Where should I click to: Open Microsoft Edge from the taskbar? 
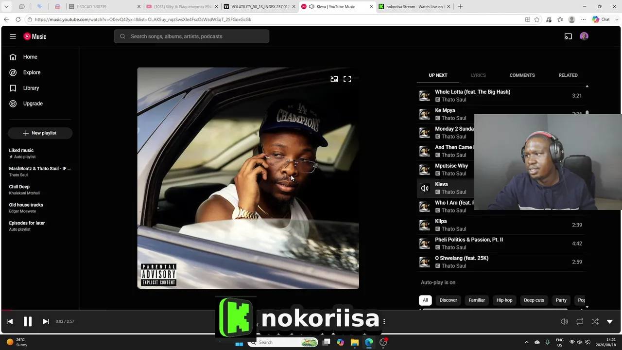coord(369,342)
